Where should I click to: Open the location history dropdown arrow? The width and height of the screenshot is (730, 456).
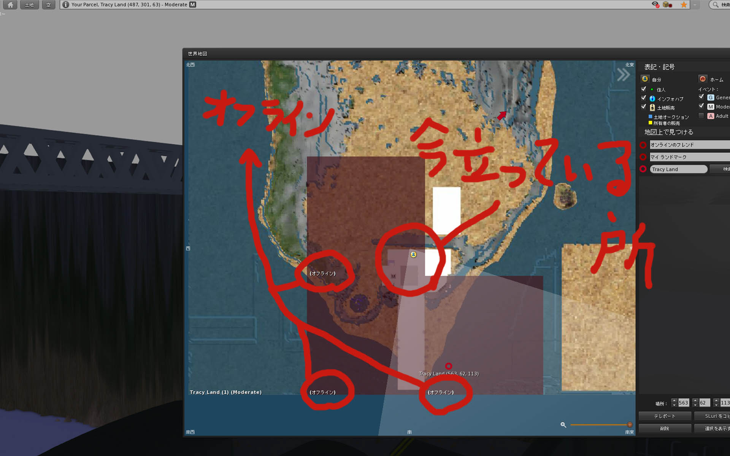695,5
